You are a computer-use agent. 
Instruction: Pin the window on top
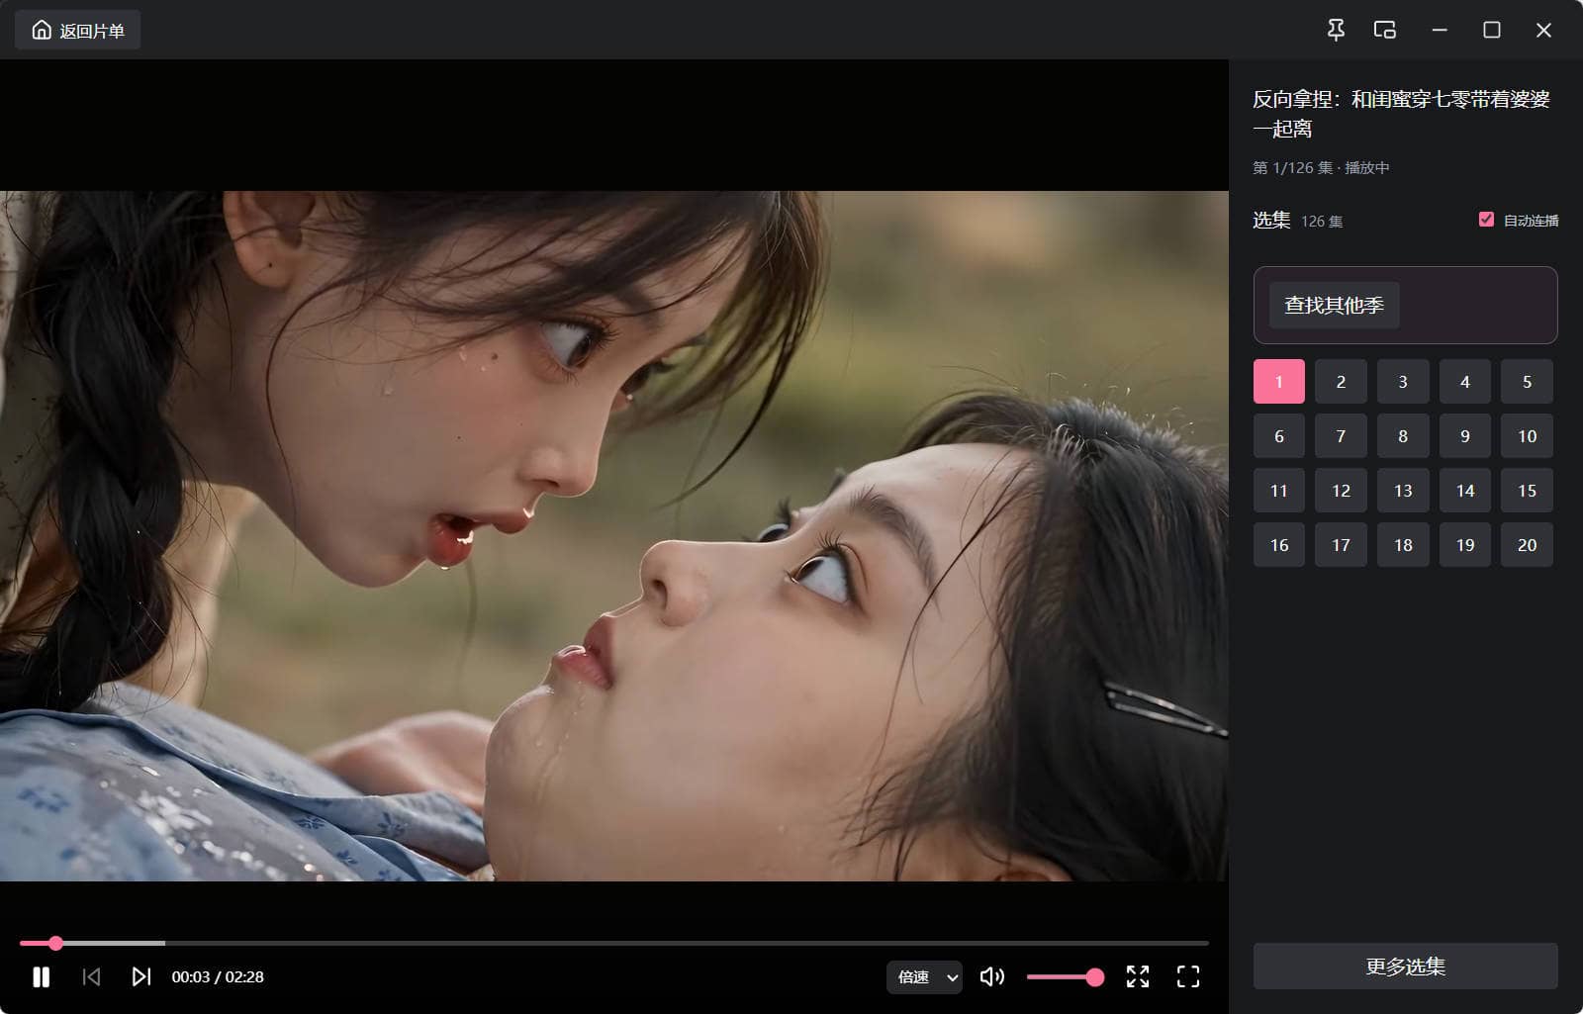[1336, 30]
